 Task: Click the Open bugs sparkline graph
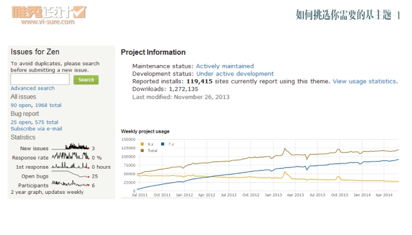[x=70, y=174]
